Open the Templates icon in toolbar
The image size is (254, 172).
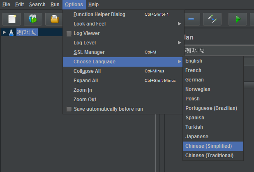coord(33,19)
